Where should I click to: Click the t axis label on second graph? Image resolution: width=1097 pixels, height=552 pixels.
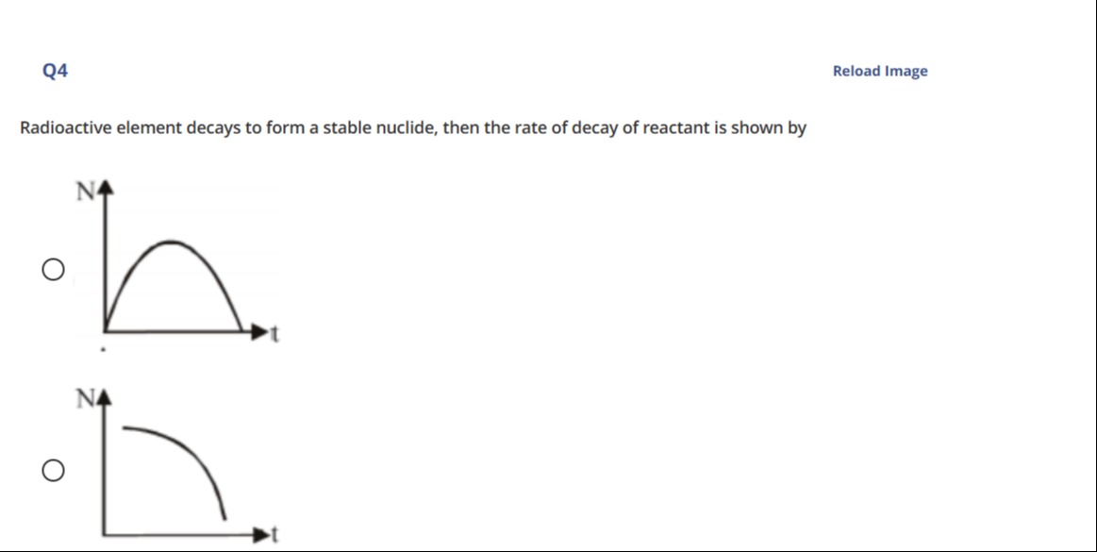tap(274, 534)
